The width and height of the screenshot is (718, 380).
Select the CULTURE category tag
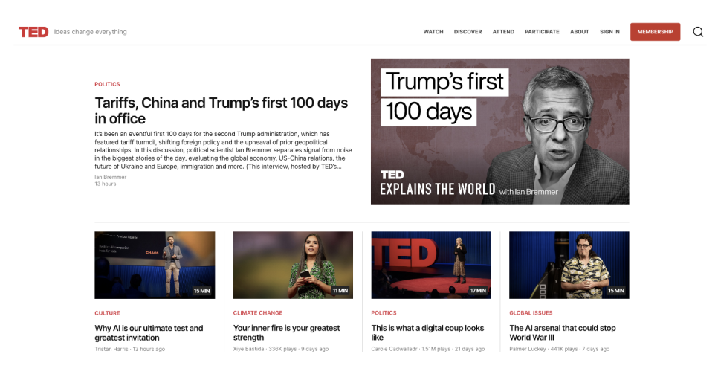pos(107,312)
